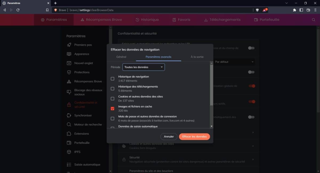
Task: Open the browser menu hamburger button
Action: tap(315, 10)
